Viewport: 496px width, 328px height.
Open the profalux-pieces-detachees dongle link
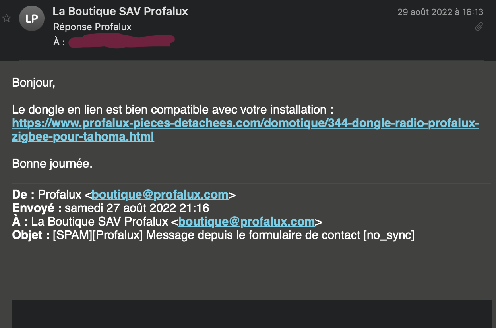[245, 124]
